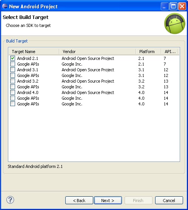Click the Standard Android platform 2.1 description
The height and width of the screenshot is (210, 188).
35,166
